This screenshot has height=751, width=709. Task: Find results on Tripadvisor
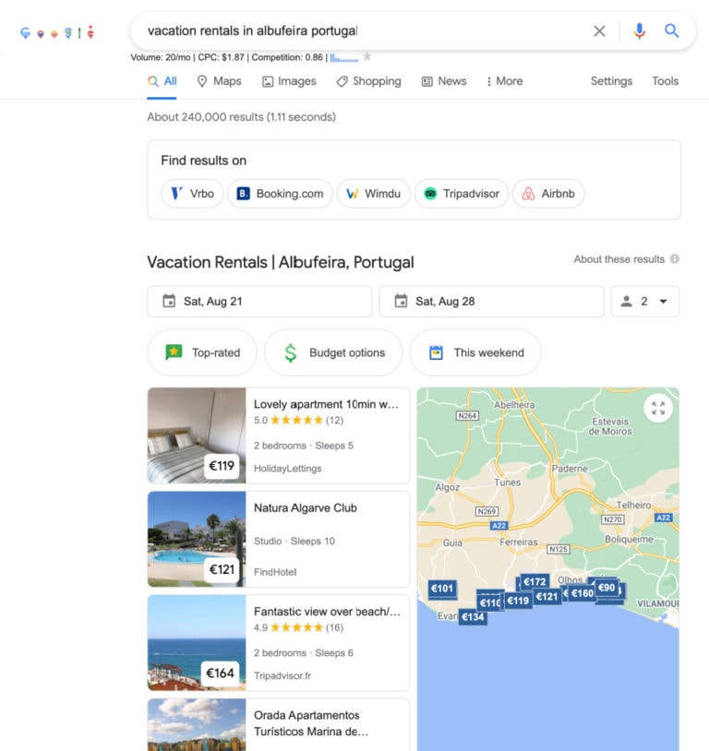point(462,194)
